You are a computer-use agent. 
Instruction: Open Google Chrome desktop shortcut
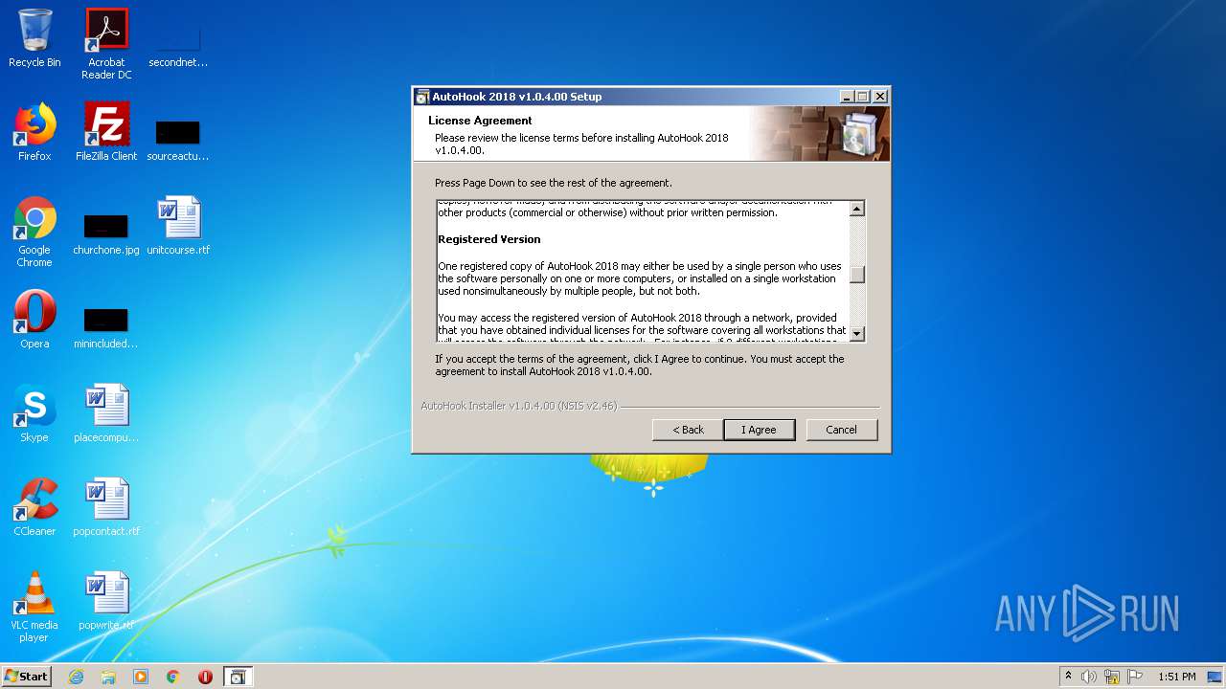(x=34, y=232)
